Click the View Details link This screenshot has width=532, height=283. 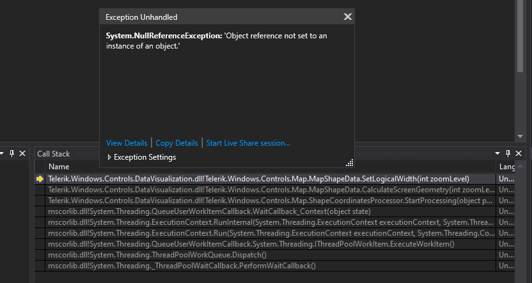tap(127, 143)
